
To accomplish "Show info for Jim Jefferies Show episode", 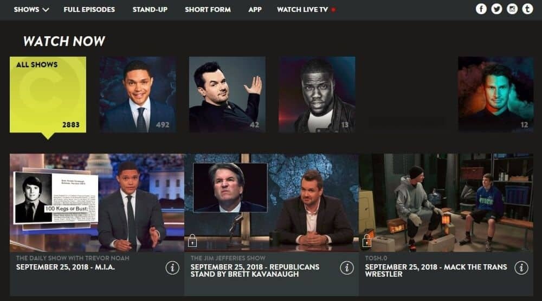I will [347, 267].
